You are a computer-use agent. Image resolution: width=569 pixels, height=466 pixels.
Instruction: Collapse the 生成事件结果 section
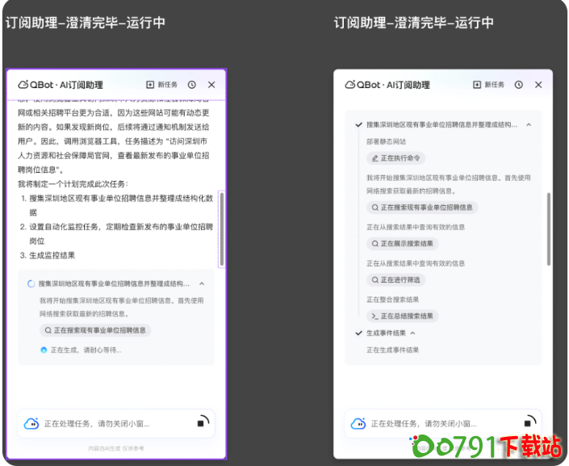pos(412,333)
